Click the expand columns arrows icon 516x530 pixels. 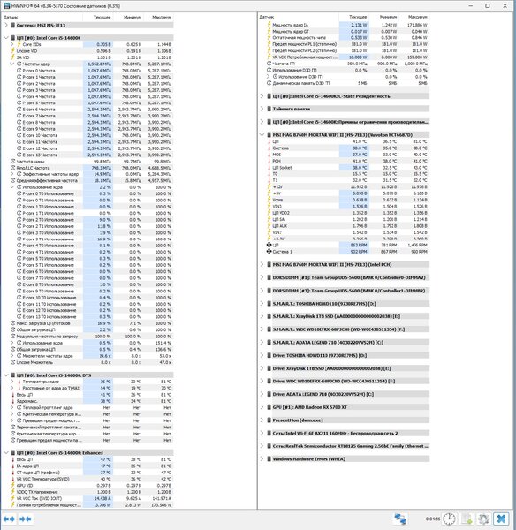[9, 519]
